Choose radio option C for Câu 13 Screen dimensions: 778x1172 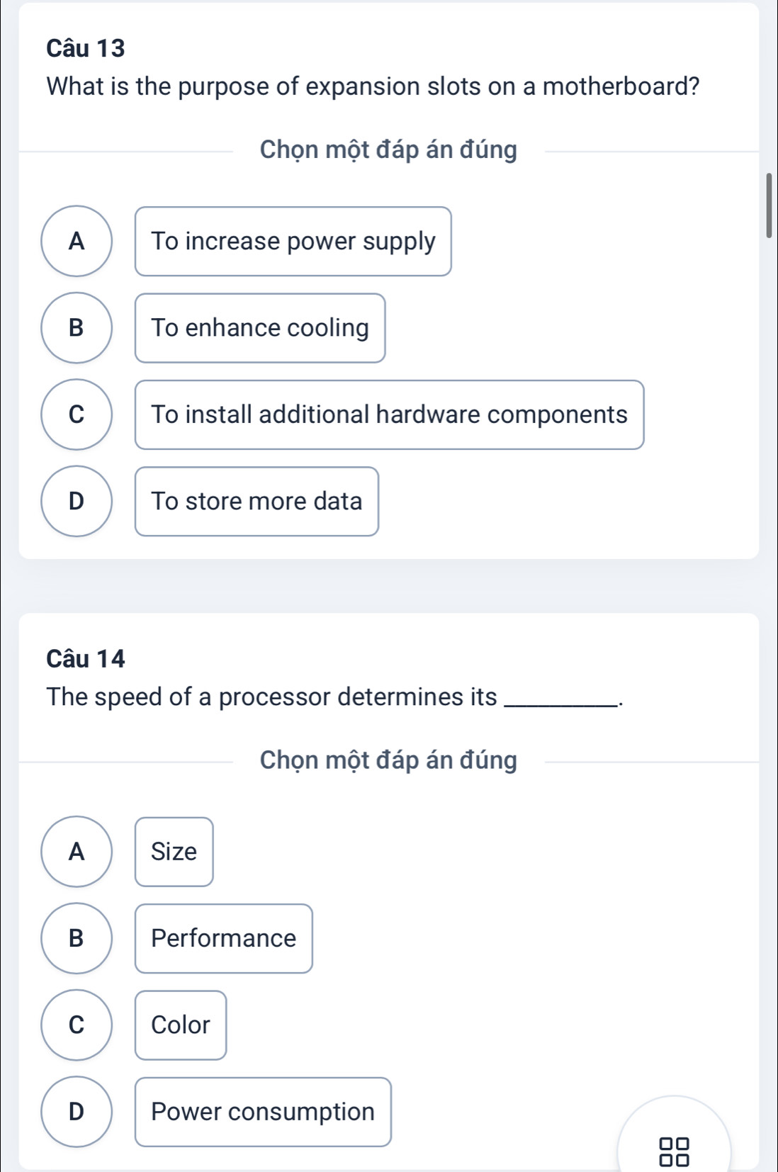77,415
